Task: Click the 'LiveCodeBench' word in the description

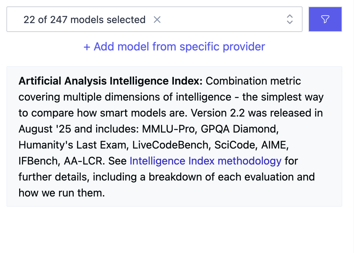Action: (x=168, y=145)
